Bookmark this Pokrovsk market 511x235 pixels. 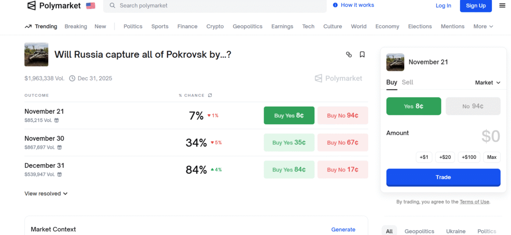(x=362, y=55)
